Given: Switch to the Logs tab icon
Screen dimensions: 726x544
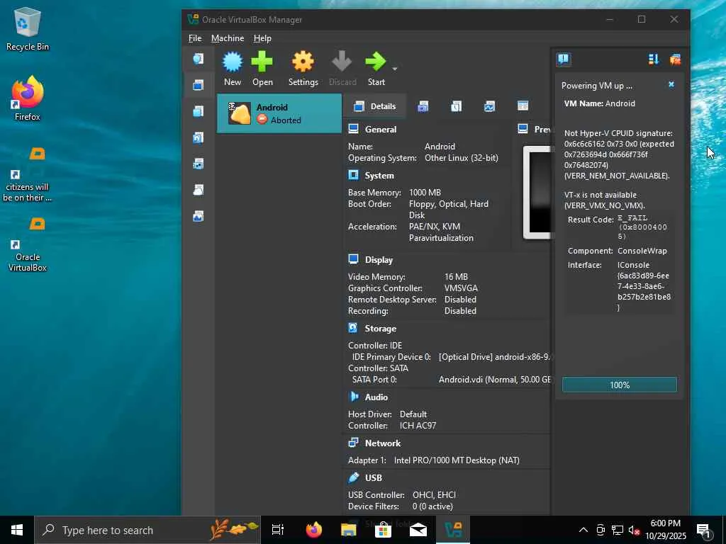Looking at the screenshot, I should (x=456, y=106).
